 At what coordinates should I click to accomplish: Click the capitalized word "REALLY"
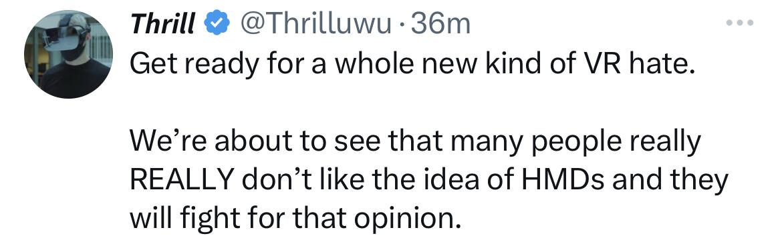[x=182, y=179]
